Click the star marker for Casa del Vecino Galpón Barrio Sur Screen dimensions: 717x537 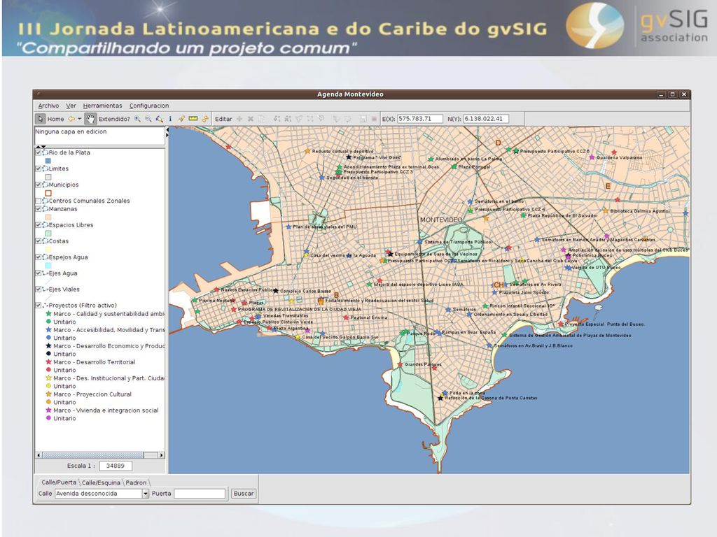click(297, 337)
